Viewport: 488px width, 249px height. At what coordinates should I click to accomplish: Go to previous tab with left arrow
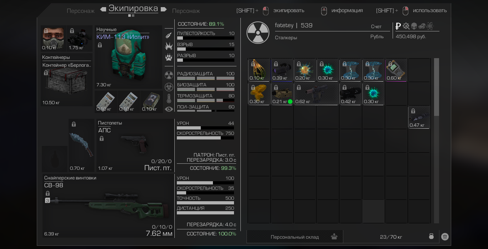(103, 9)
